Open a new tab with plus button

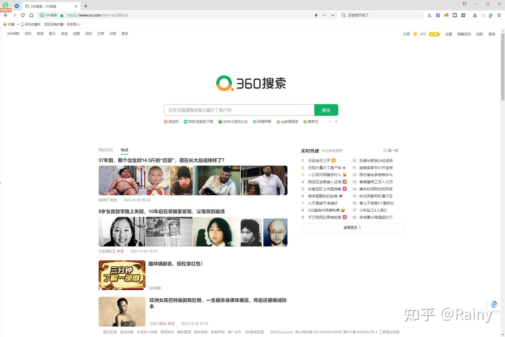[86, 6]
